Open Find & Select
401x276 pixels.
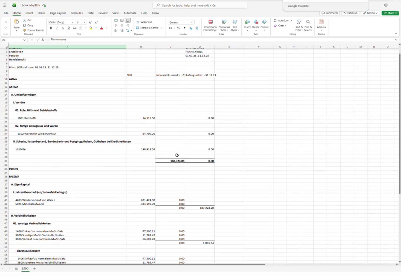(308, 25)
